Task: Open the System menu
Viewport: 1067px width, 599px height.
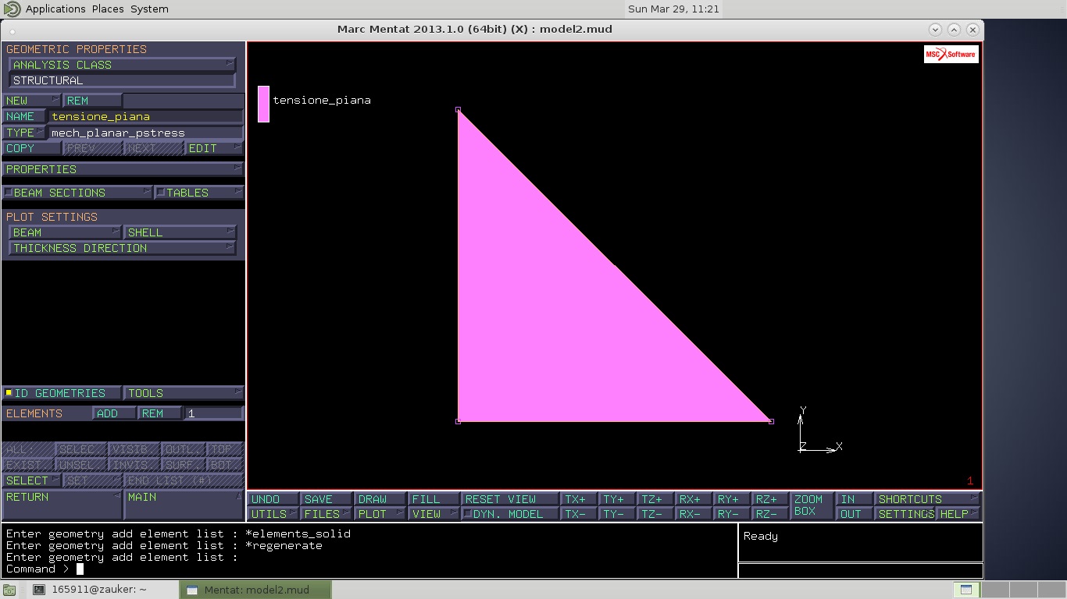Action: click(149, 9)
